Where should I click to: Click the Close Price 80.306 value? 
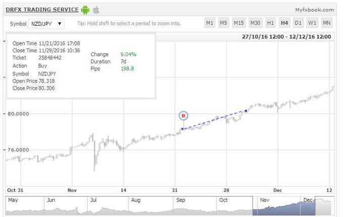46,88
